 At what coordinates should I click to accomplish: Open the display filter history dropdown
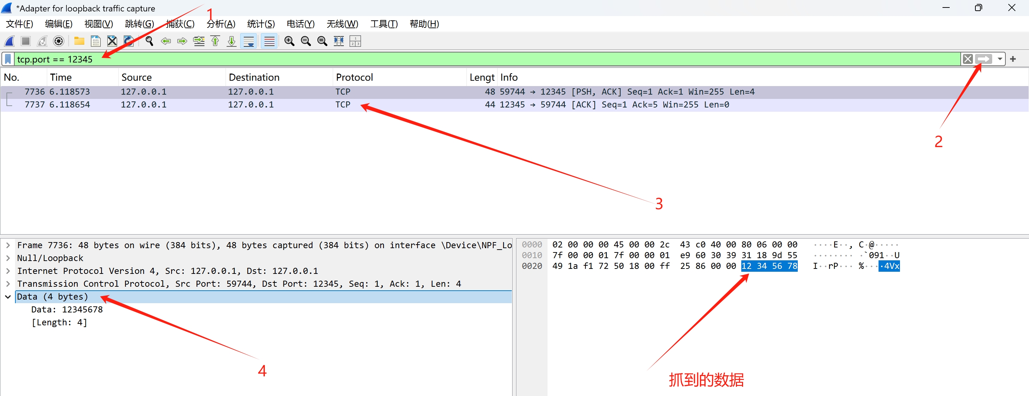999,59
